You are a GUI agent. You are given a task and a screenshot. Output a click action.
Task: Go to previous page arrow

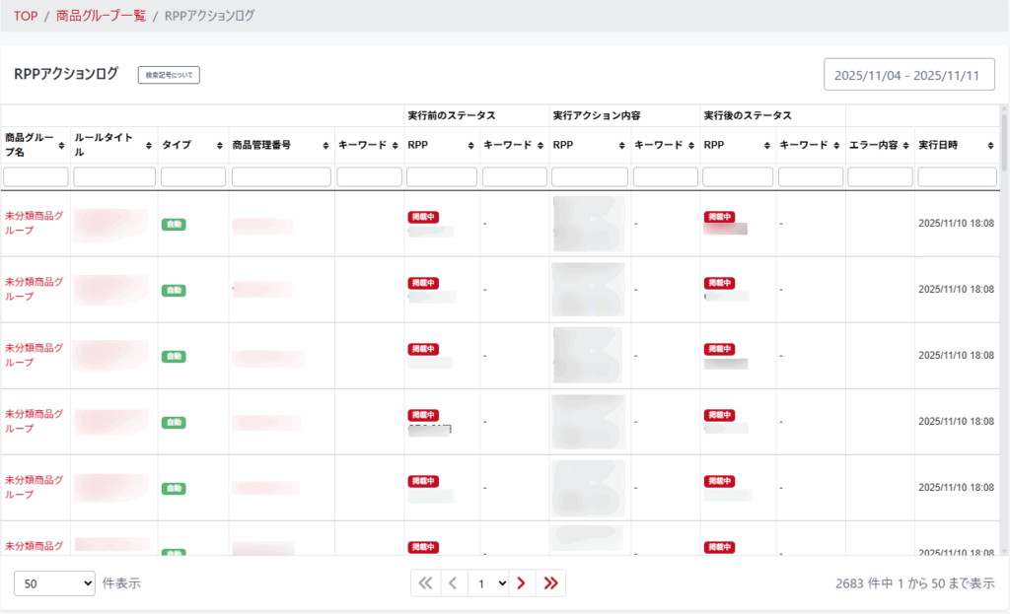(x=453, y=583)
